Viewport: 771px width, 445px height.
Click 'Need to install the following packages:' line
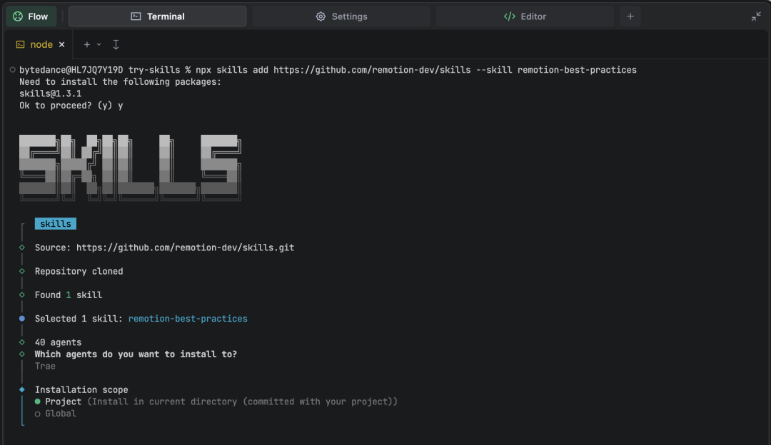coord(120,81)
